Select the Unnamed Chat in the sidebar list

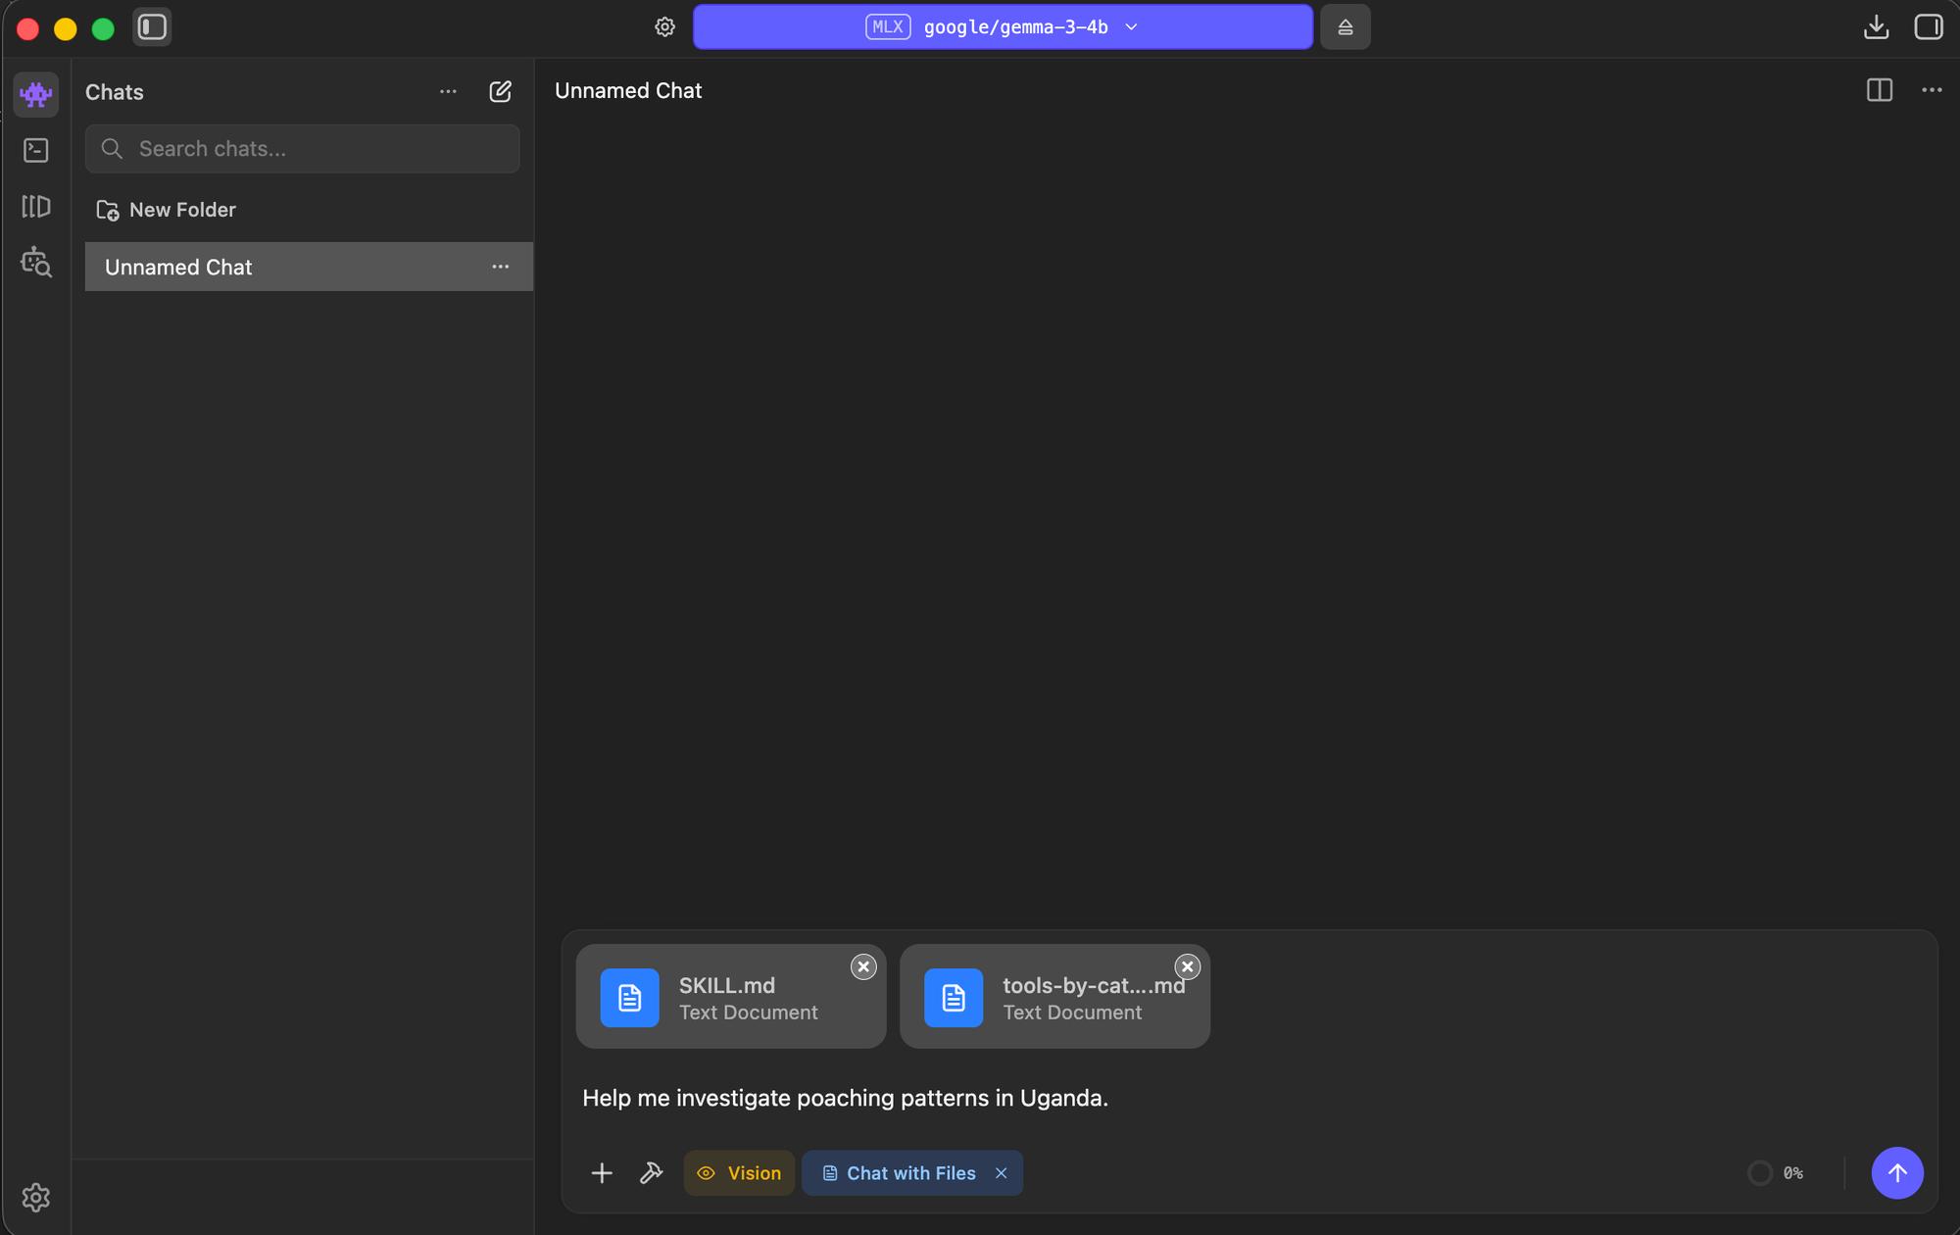[309, 267]
